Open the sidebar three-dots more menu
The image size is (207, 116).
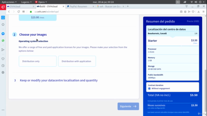point(3,110)
